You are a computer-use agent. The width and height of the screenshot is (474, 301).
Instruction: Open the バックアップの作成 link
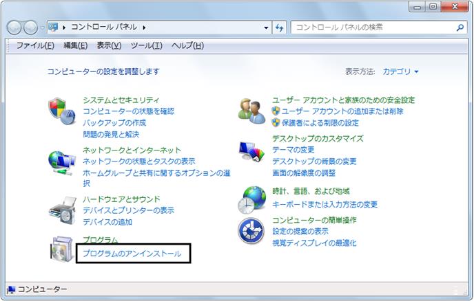coord(114,123)
